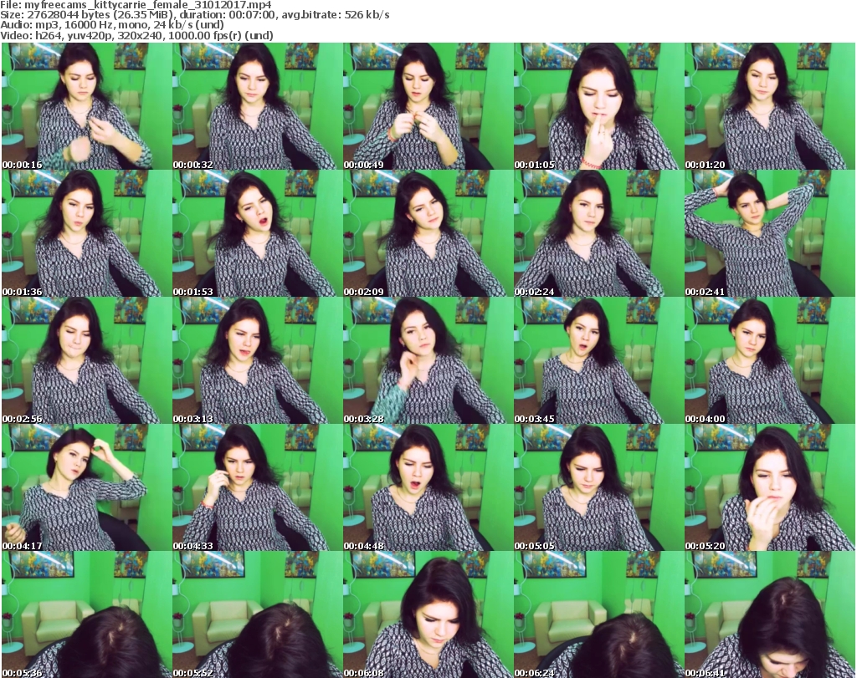The width and height of the screenshot is (857, 678).
Task: Click the frame labeled 00:01:20
Action: click(x=769, y=106)
